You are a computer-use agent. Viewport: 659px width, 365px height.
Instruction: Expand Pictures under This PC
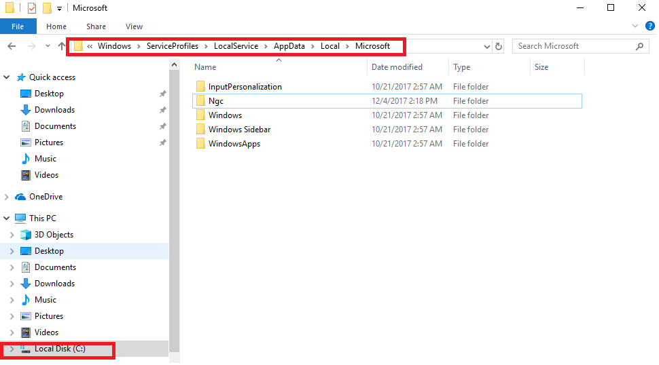[x=12, y=316]
